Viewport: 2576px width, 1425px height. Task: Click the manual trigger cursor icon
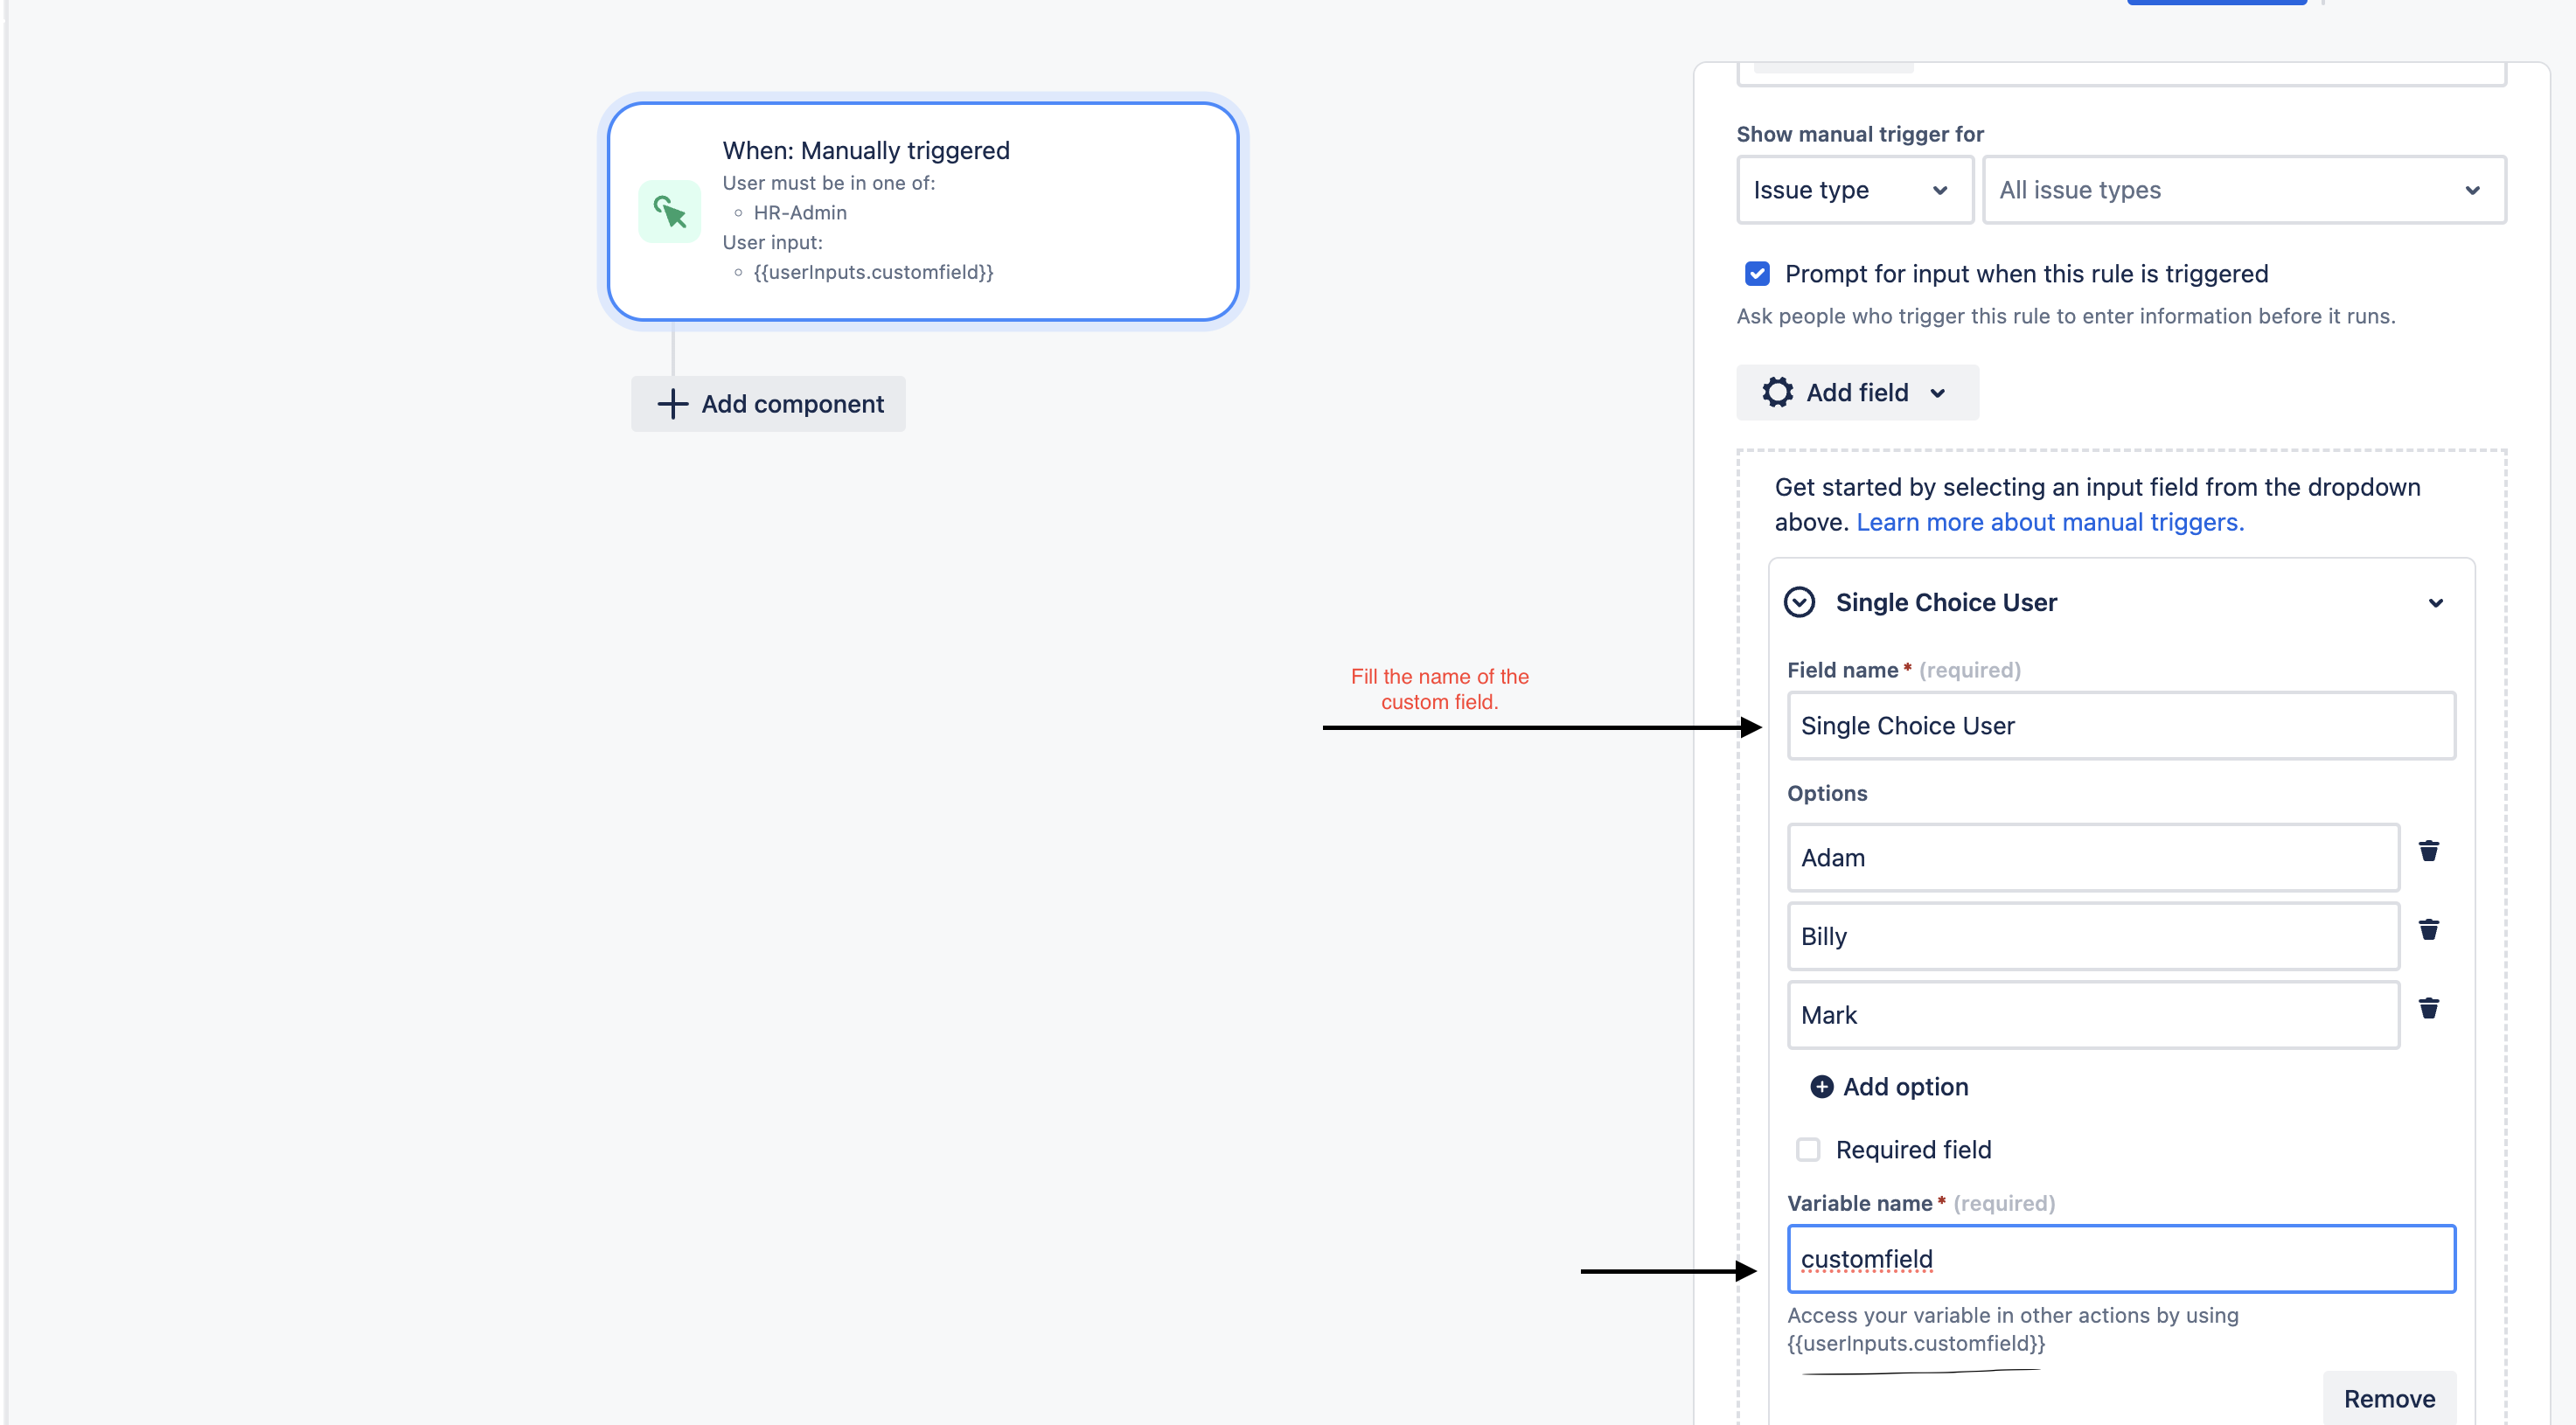(669, 211)
